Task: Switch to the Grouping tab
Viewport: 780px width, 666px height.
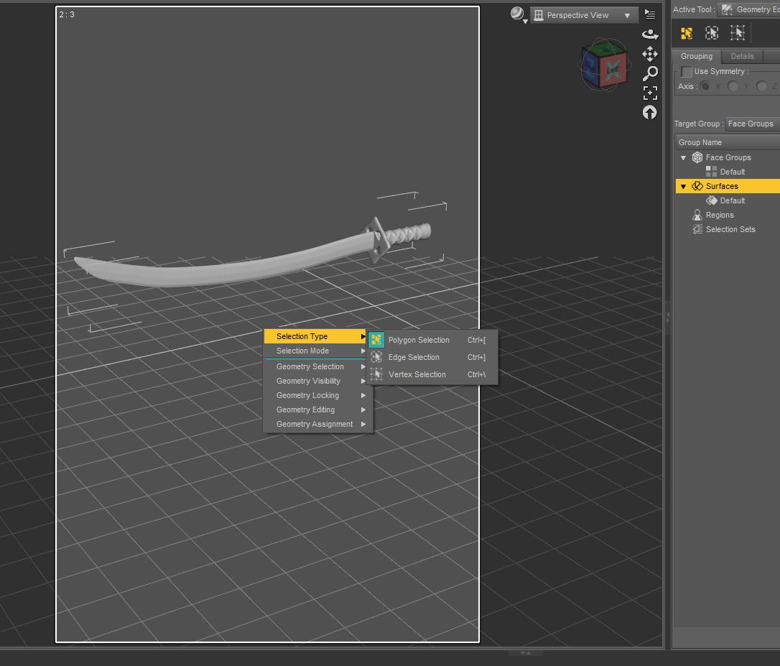Action: tap(697, 56)
